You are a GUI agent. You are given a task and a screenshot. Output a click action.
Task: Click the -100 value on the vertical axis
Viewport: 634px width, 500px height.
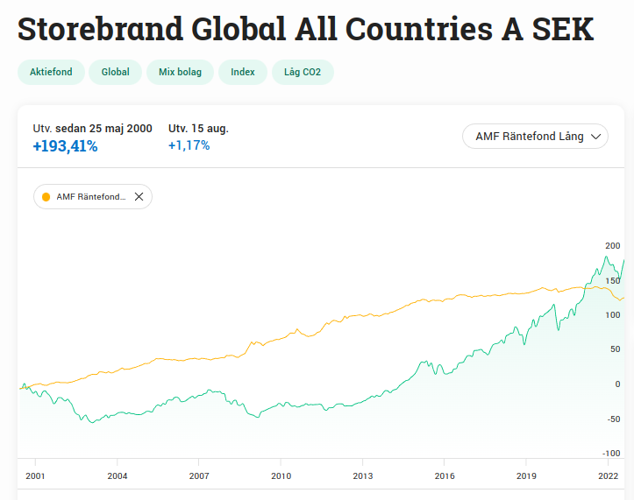click(610, 453)
